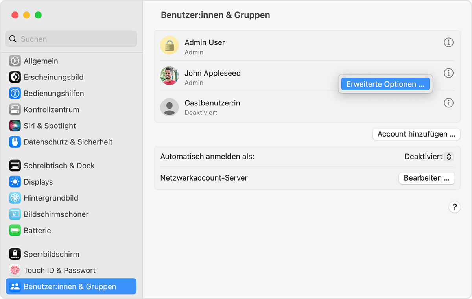Show info for John Appleseed
This screenshot has height=299, width=472.
[x=448, y=73]
